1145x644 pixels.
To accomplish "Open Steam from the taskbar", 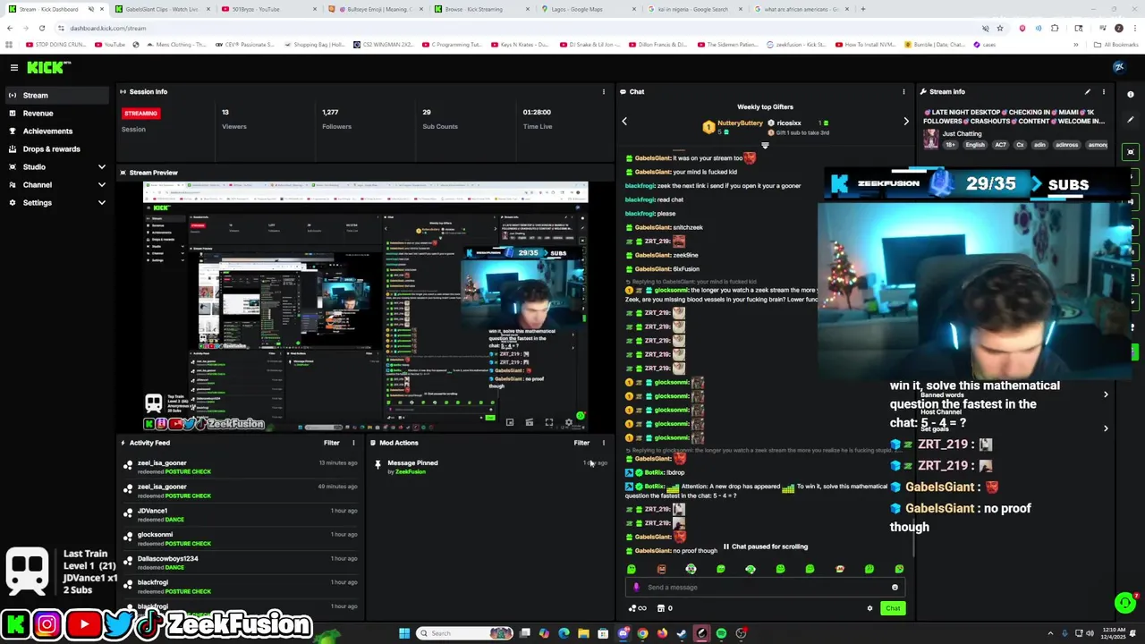I will pyautogui.click(x=682, y=633).
